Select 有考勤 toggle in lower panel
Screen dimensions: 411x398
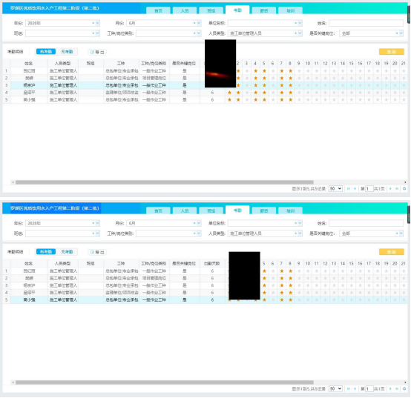(46, 252)
